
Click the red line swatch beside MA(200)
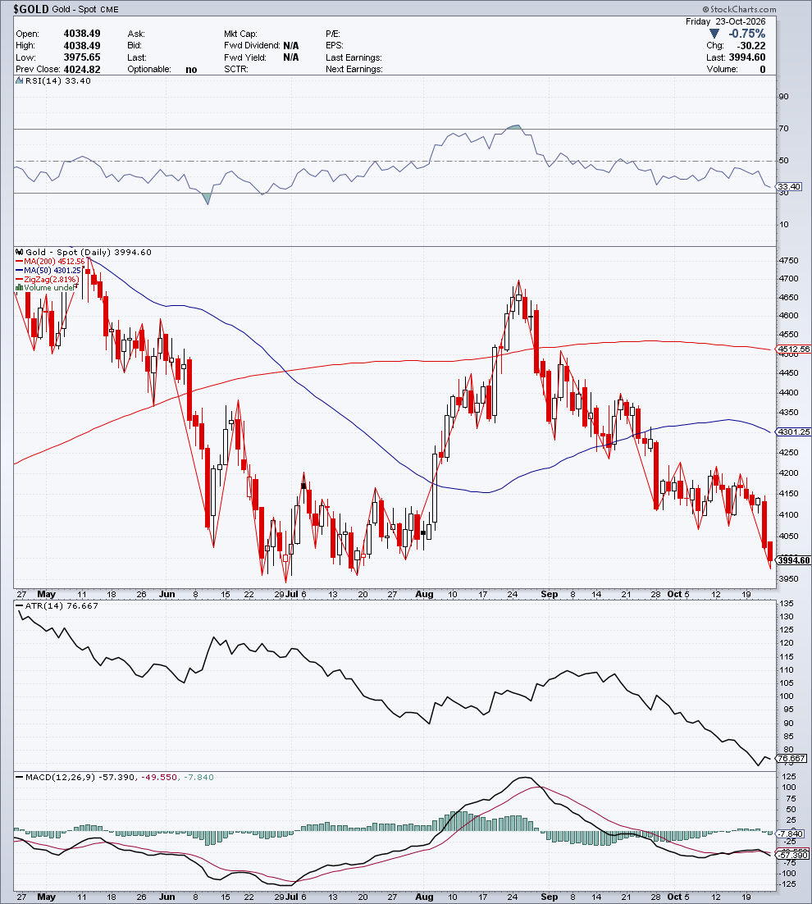coord(19,262)
